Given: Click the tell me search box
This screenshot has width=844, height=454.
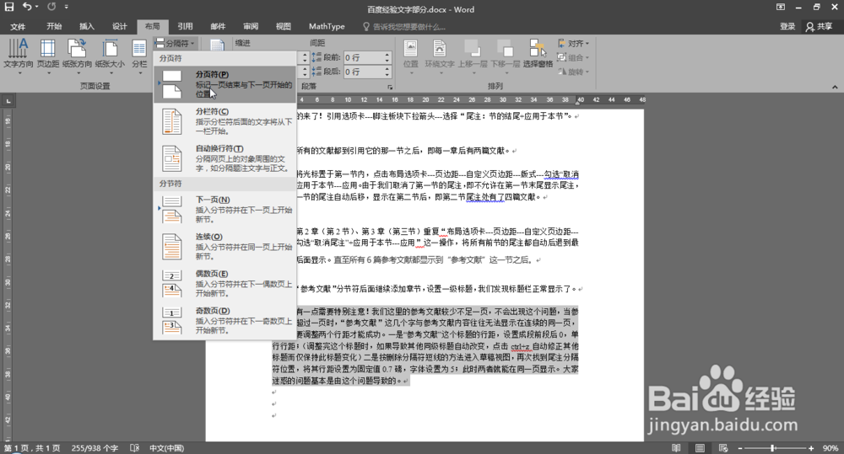Looking at the screenshot, I should pos(409,26).
